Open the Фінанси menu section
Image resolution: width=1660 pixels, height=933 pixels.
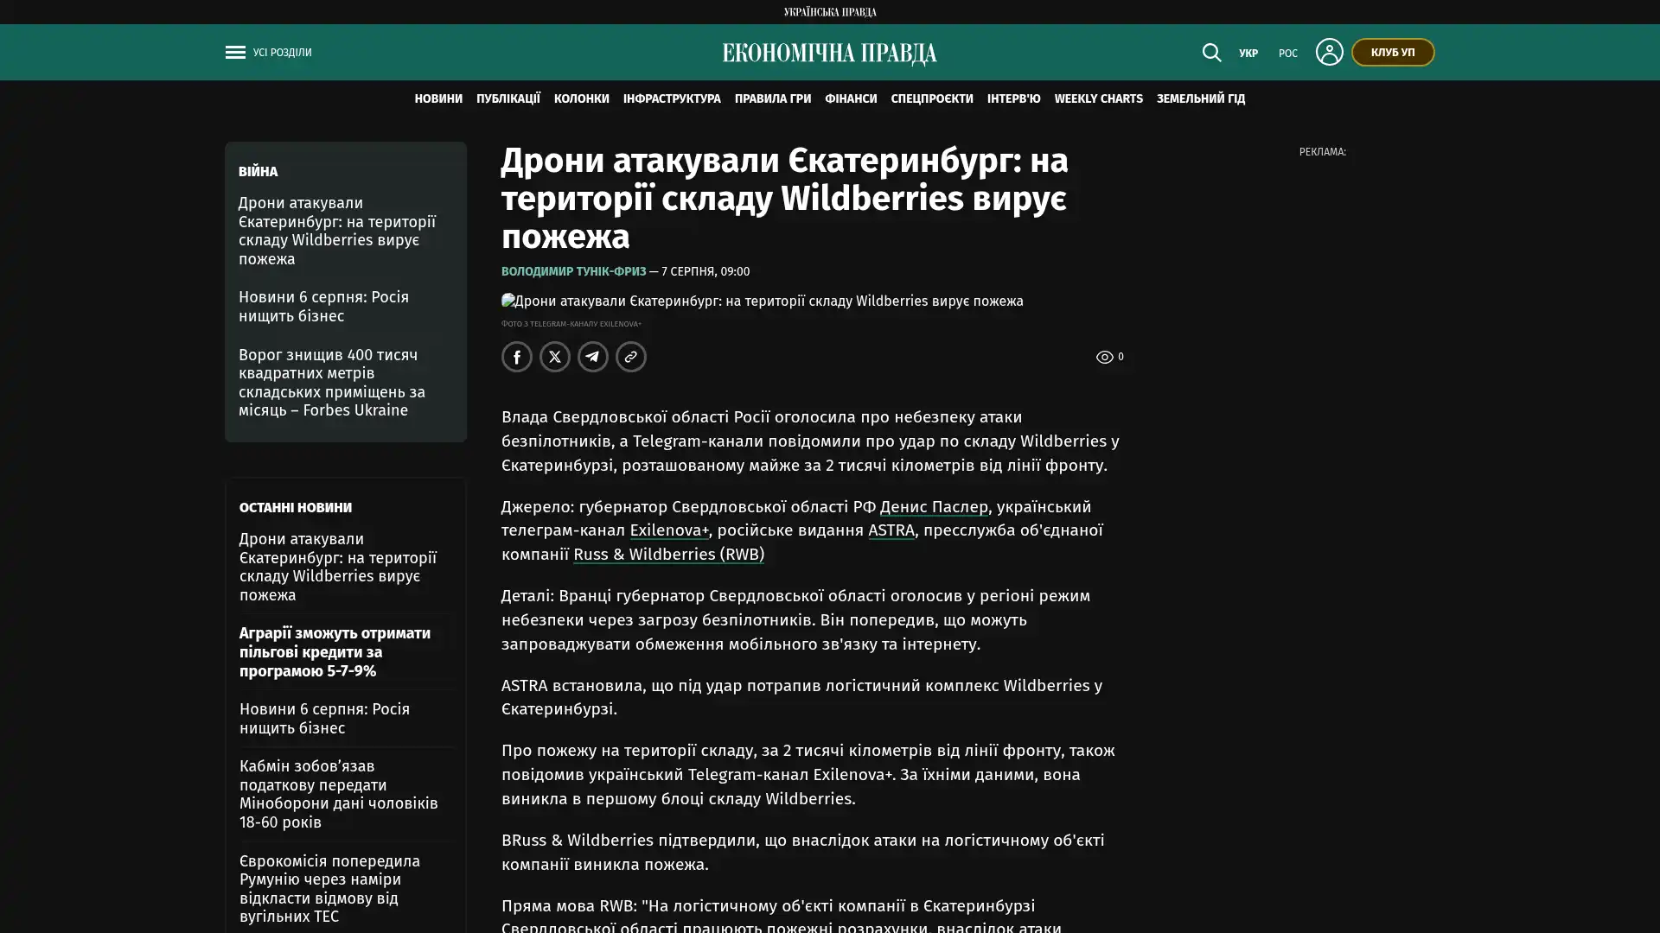(851, 99)
